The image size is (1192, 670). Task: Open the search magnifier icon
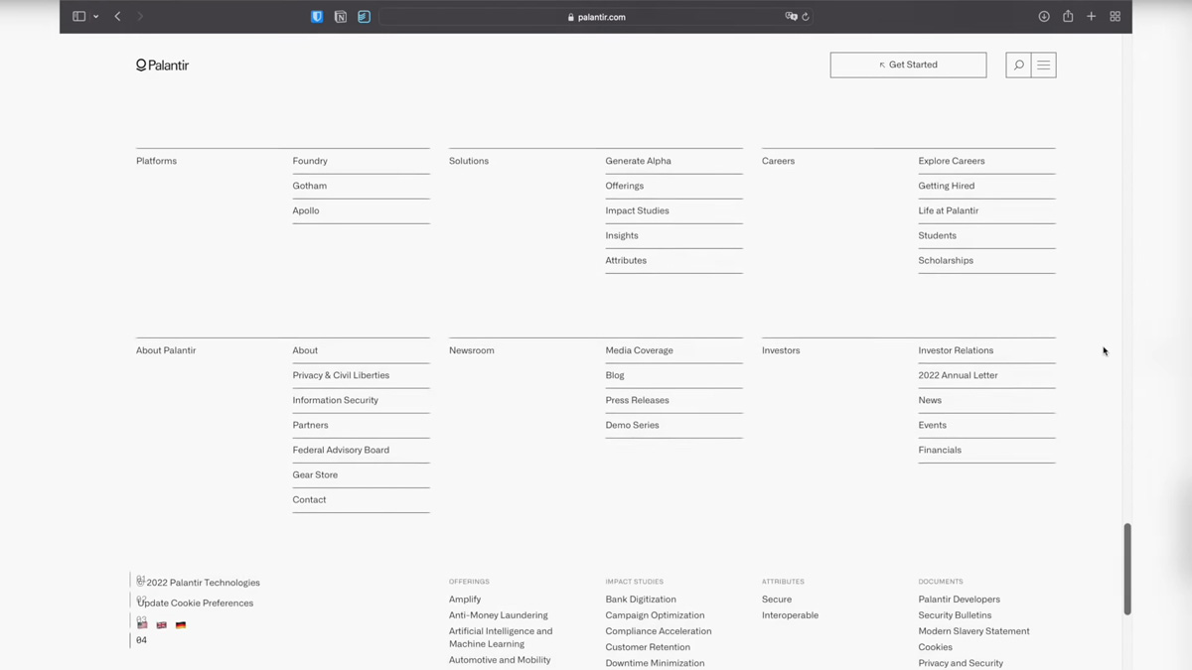(1018, 65)
